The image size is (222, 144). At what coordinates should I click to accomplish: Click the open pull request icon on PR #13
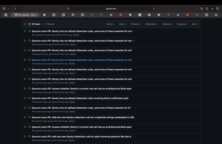point(29,98)
